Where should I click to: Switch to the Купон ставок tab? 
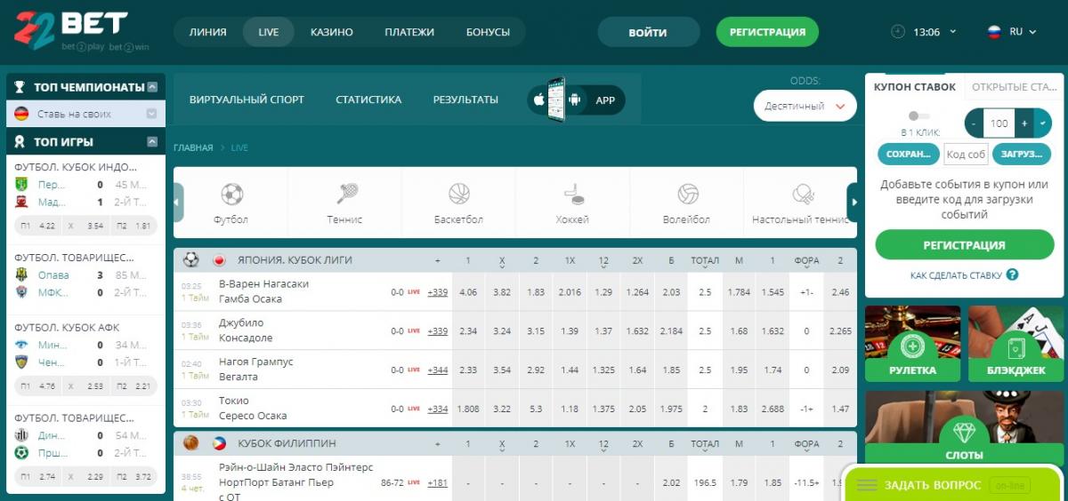915,87
